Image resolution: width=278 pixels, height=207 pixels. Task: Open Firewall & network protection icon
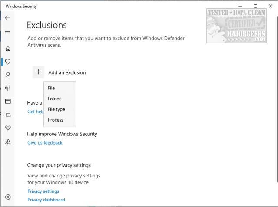click(x=7, y=88)
